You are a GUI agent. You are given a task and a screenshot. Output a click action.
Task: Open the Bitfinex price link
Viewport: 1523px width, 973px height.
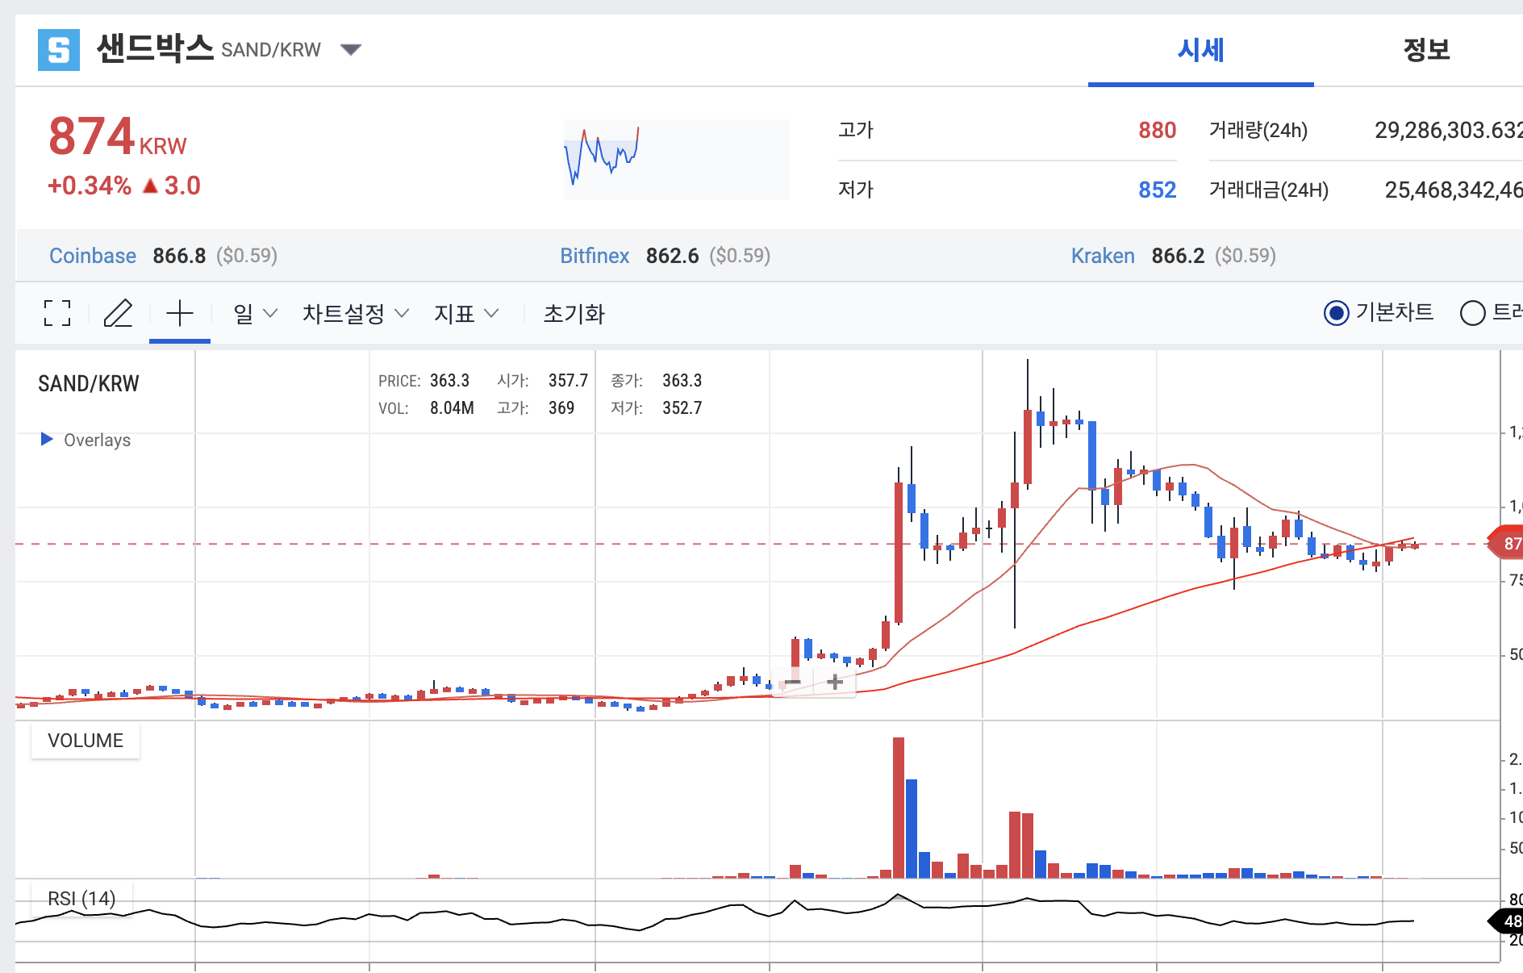(x=595, y=256)
